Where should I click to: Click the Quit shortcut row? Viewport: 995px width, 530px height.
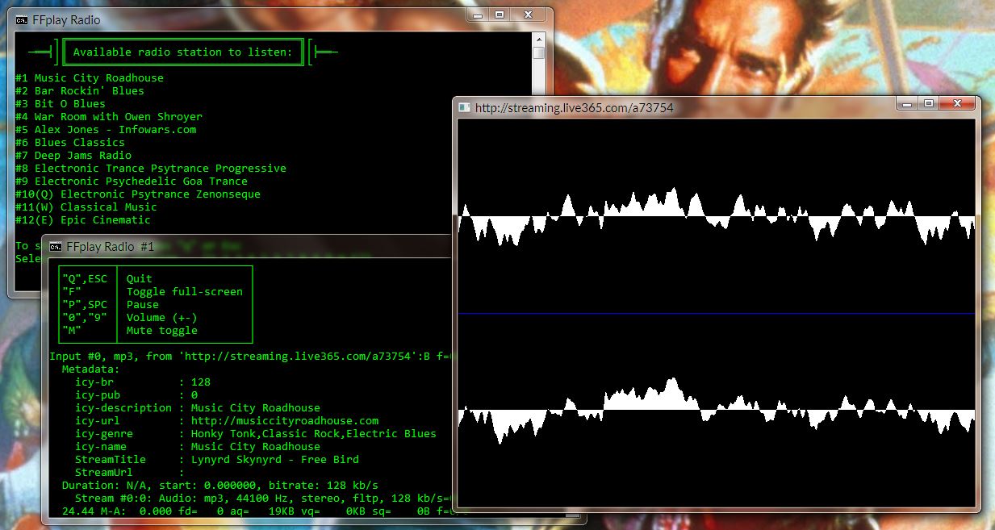click(x=156, y=279)
